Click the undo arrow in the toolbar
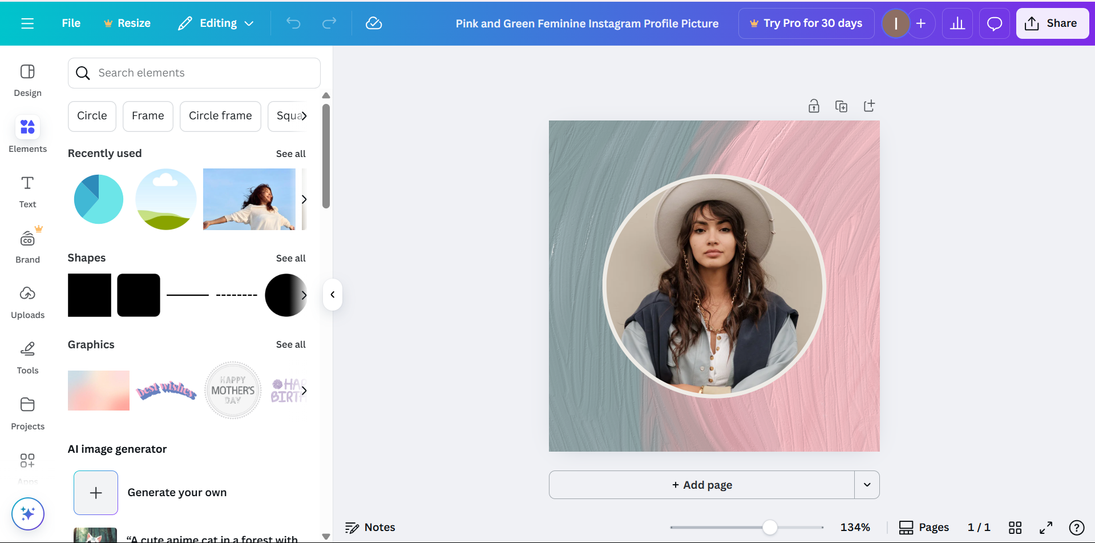Viewport: 1095px width, 543px height. 293,23
